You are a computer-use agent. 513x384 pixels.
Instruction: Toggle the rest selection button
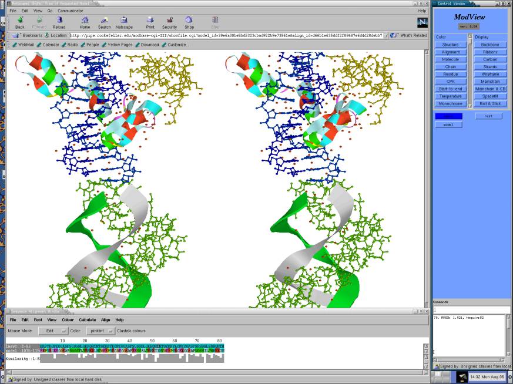488,116
